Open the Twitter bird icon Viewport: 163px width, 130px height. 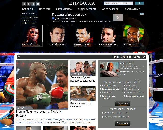pyautogui.click(x=38, y=4)
